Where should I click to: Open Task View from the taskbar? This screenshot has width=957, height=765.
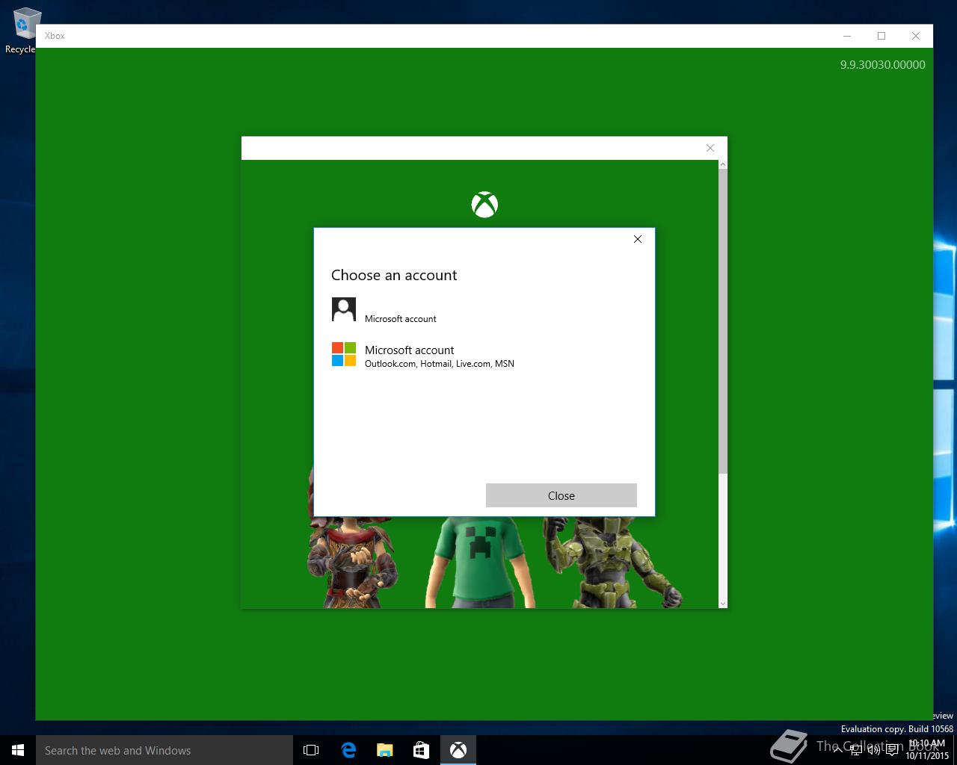(x=311, y=750)
